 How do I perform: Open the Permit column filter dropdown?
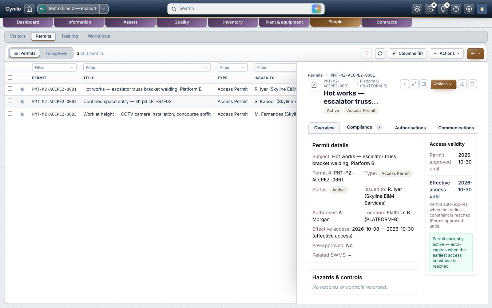[x=54, y=67]
